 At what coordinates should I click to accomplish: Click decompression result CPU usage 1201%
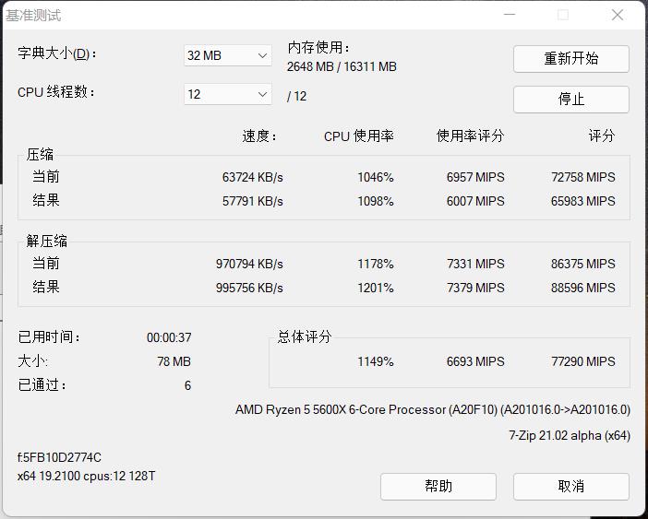[x=376, y=288]
